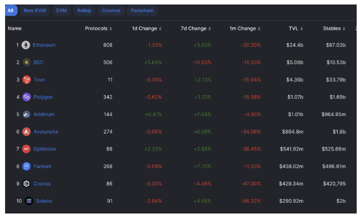
Task: Sort by Stables column arrows
Action: tap(344, 29)
